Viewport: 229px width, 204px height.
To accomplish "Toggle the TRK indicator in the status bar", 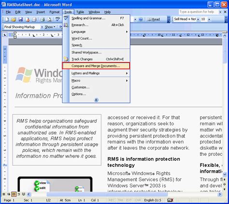I will [x=120, y=200].
